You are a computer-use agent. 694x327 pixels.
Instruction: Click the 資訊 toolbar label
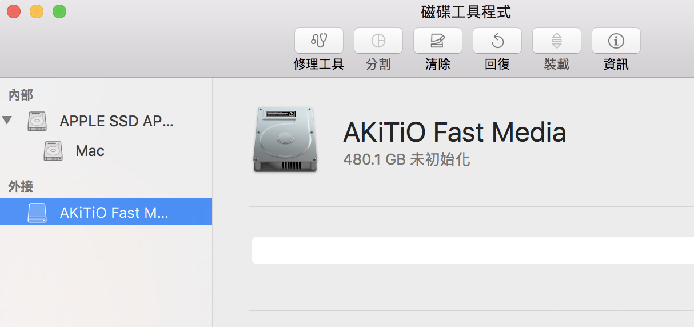click(x=616, y=64)
